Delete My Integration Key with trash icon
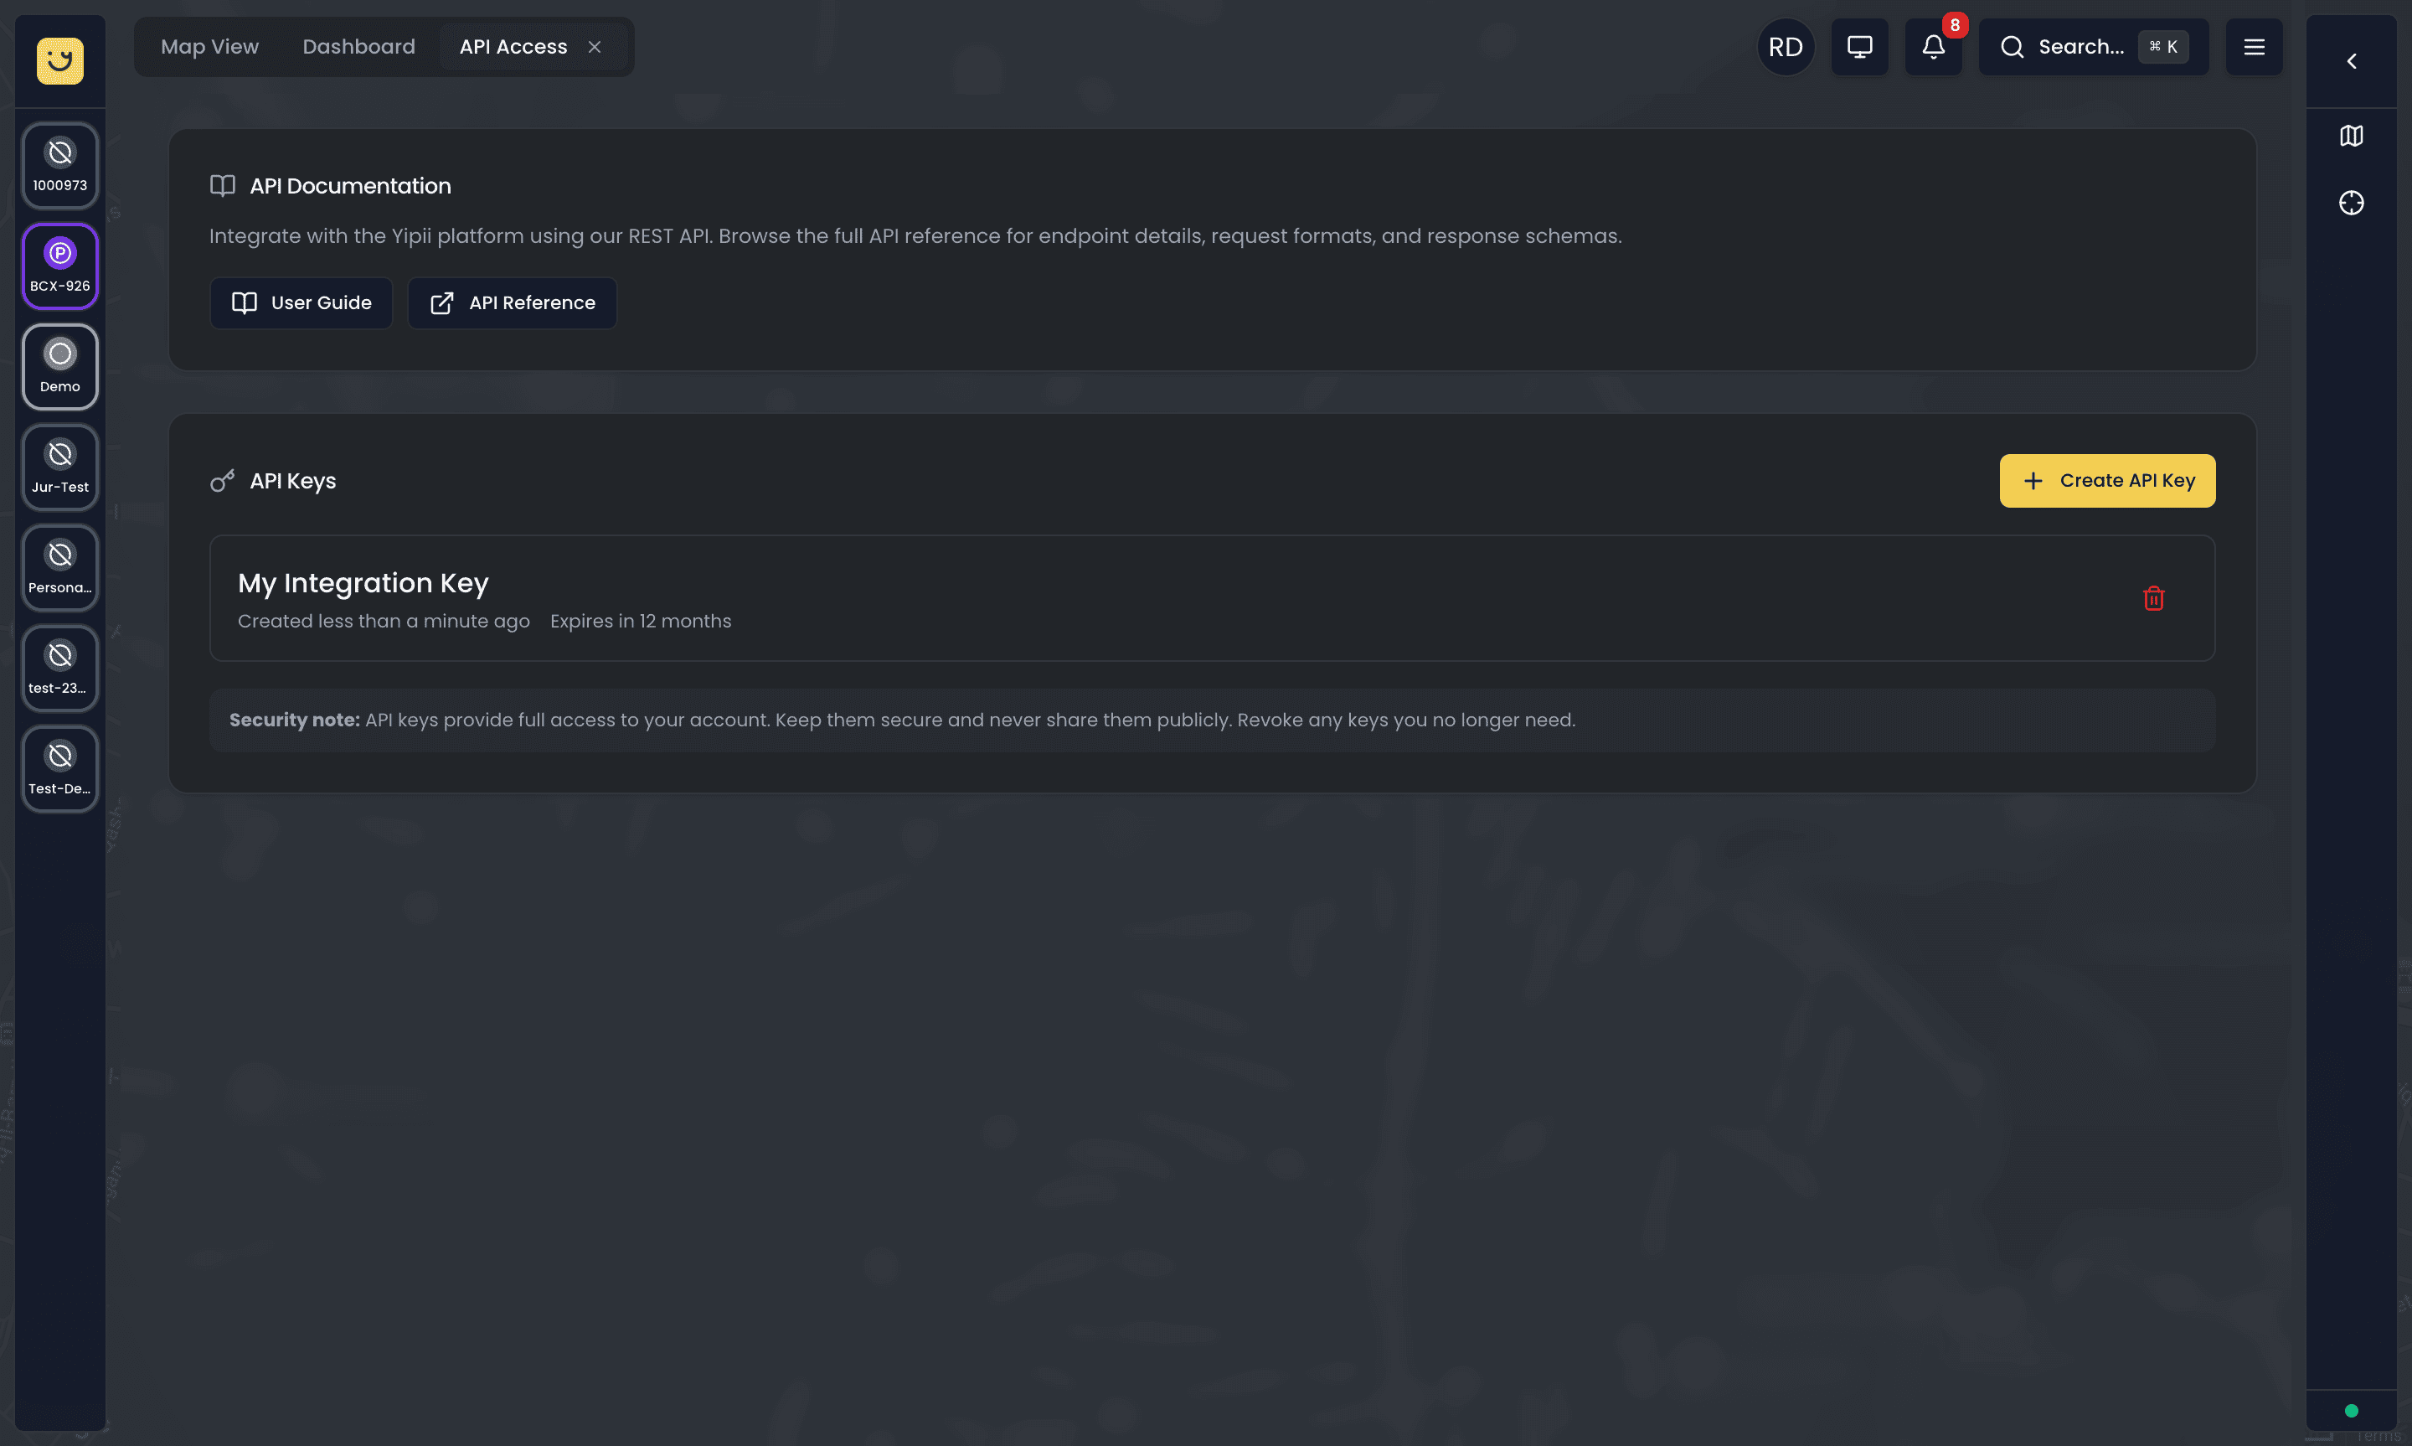Screen dimensions: 2412x1446 tap(2153, 597)
